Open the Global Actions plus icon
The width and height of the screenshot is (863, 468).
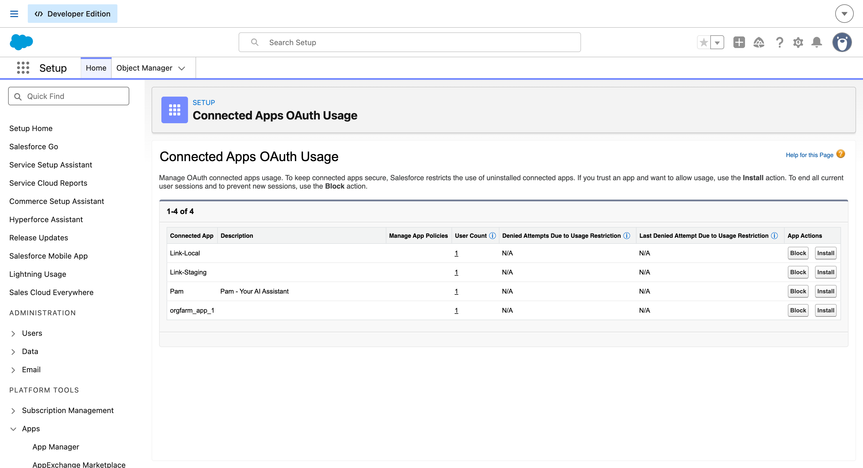click(739, 42)
